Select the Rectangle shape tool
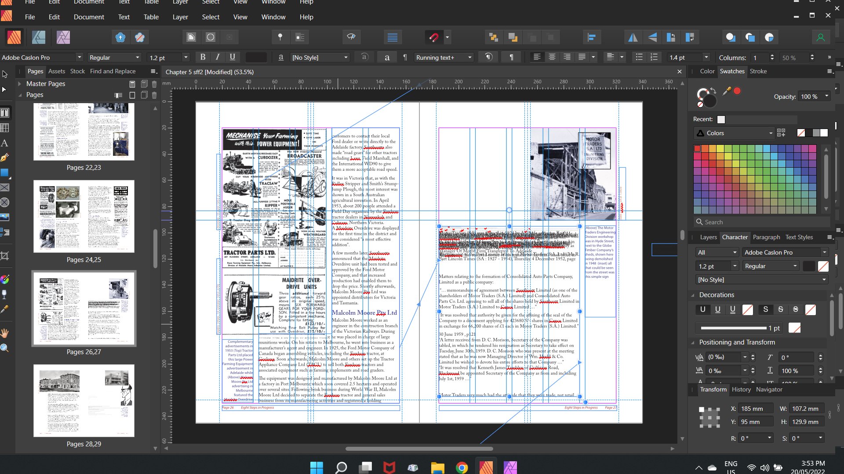Image resolution: width=844 pixels, height=474 pixels. tap(5, 172)
